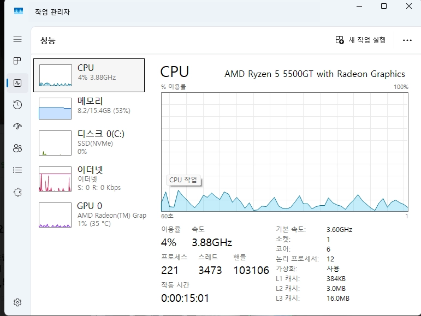Viewport: 421px width, 316px height.
Task: Open the Services page icon
Action: click(17, 192)
